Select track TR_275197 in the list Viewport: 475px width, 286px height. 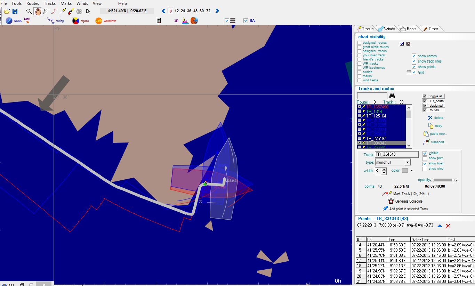tap(376, 138)
